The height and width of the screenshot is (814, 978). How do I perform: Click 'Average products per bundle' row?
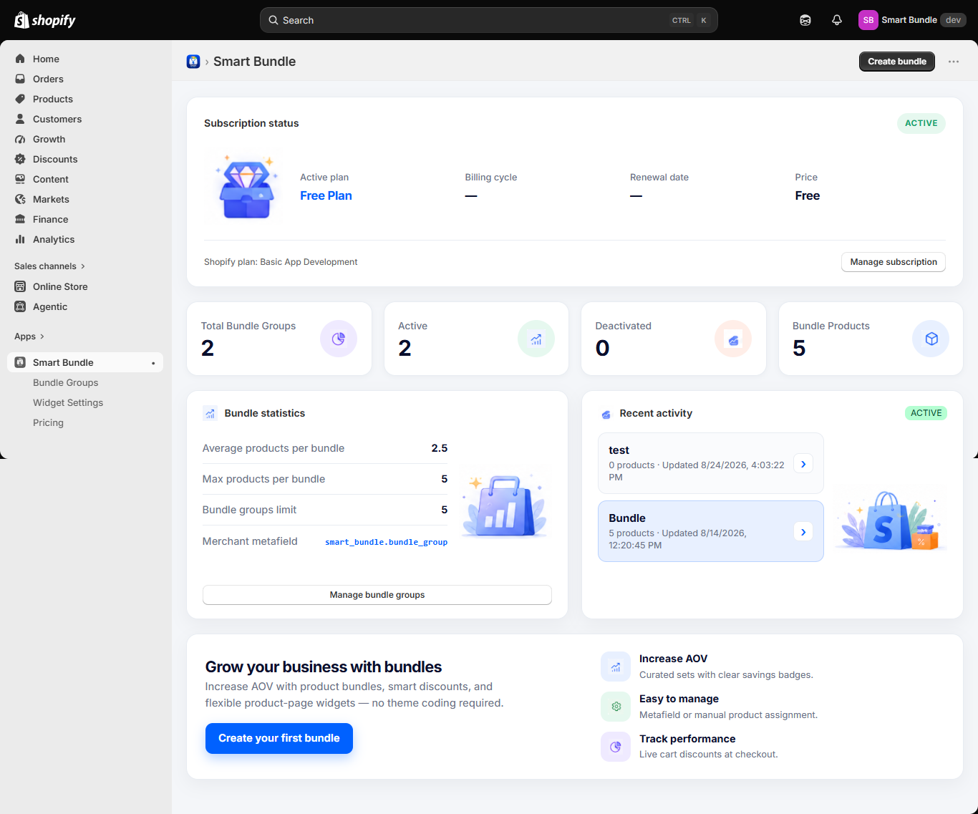[325, 448]
